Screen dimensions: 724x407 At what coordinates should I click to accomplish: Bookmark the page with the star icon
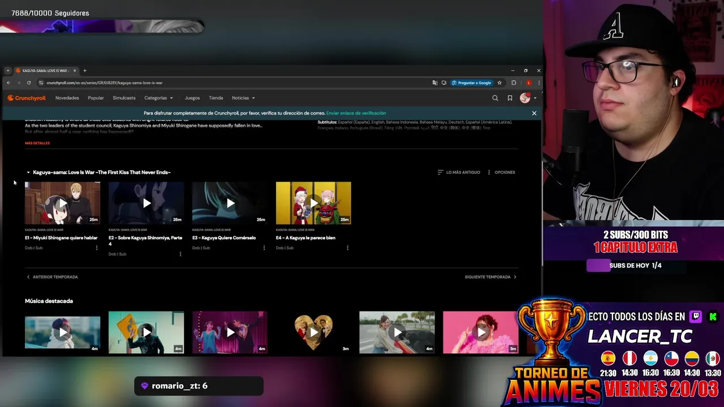pos(499,83)
